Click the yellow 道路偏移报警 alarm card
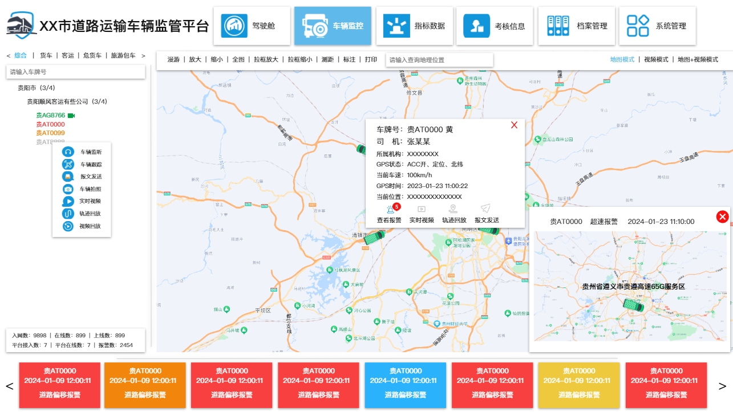 (x=579, y=386)
